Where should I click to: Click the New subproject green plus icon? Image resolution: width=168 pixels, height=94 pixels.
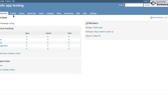pyautogui.click(x=151, y=17)
